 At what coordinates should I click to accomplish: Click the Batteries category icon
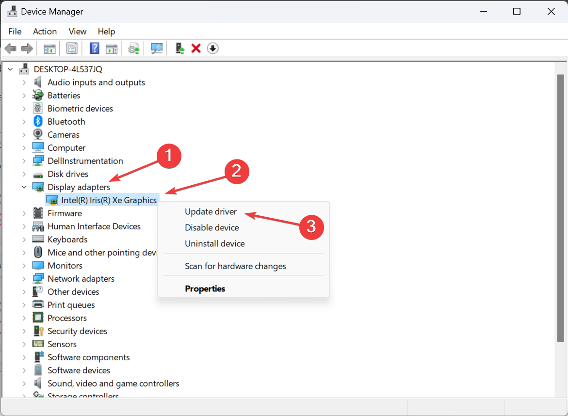click(x=38, y=95)
